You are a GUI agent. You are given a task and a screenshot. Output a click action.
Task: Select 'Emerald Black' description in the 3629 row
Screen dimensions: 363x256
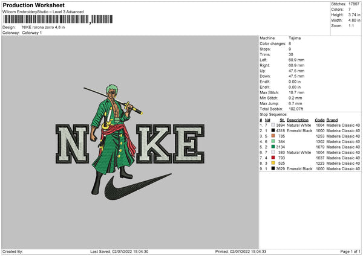[x=299, y=169]
